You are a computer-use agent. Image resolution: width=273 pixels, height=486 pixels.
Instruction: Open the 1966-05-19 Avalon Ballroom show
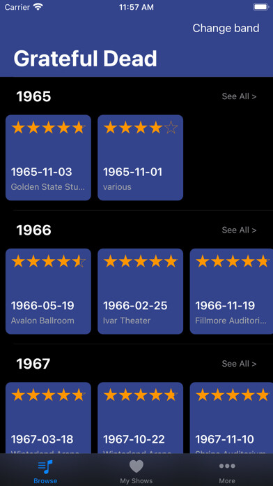coord(48,291)
